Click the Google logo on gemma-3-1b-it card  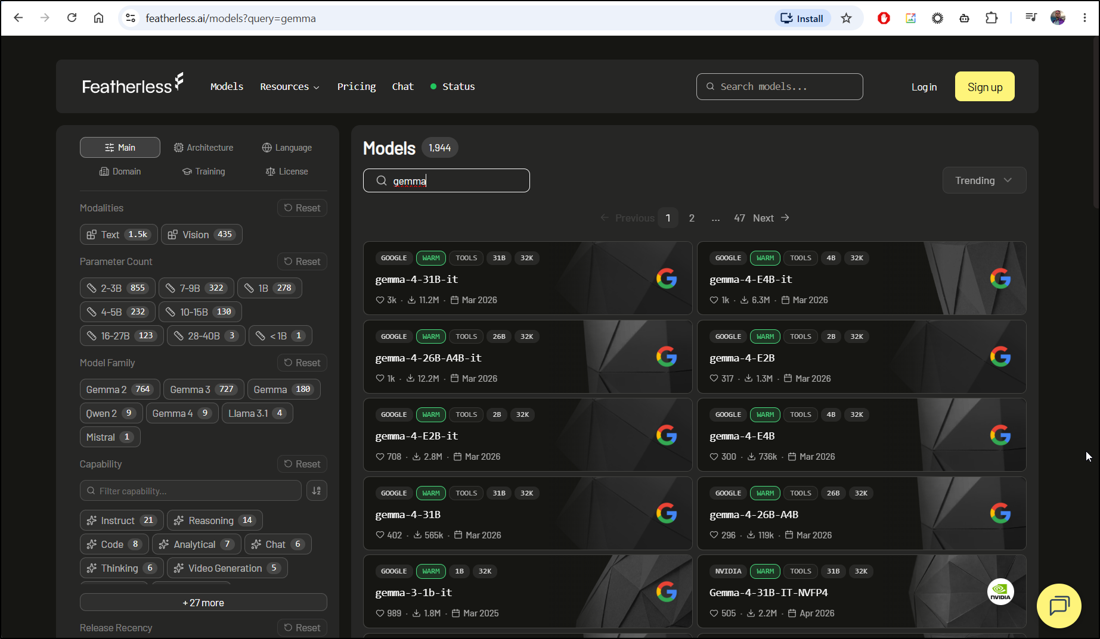667,592
